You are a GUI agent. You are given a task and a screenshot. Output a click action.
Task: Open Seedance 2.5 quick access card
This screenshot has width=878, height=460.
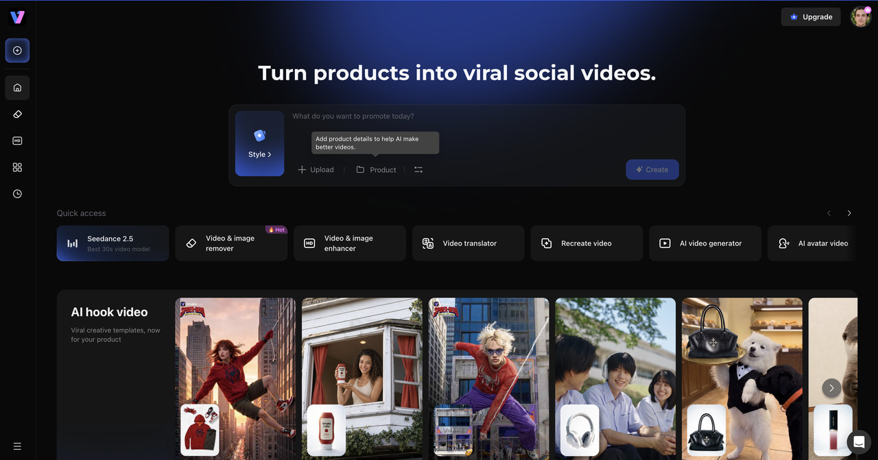112,243
